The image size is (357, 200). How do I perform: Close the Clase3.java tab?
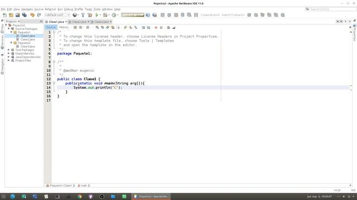110,22
